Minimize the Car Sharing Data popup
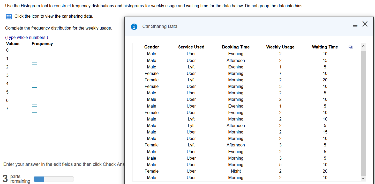 [355, 26]
